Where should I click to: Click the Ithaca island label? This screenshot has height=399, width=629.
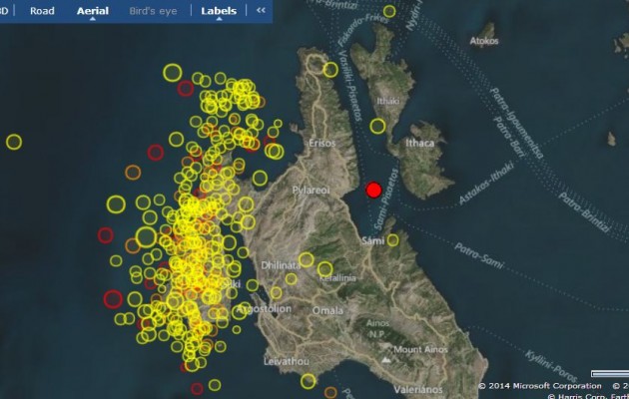[420, 144]
